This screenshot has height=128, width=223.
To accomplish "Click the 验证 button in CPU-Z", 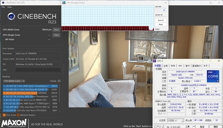I will [x=202, y=126].
